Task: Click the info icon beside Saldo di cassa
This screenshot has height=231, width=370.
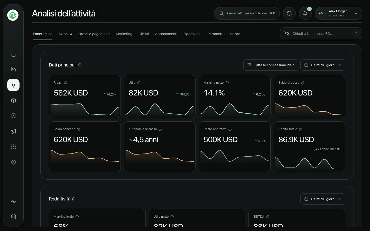Action: tap(303, 83)
